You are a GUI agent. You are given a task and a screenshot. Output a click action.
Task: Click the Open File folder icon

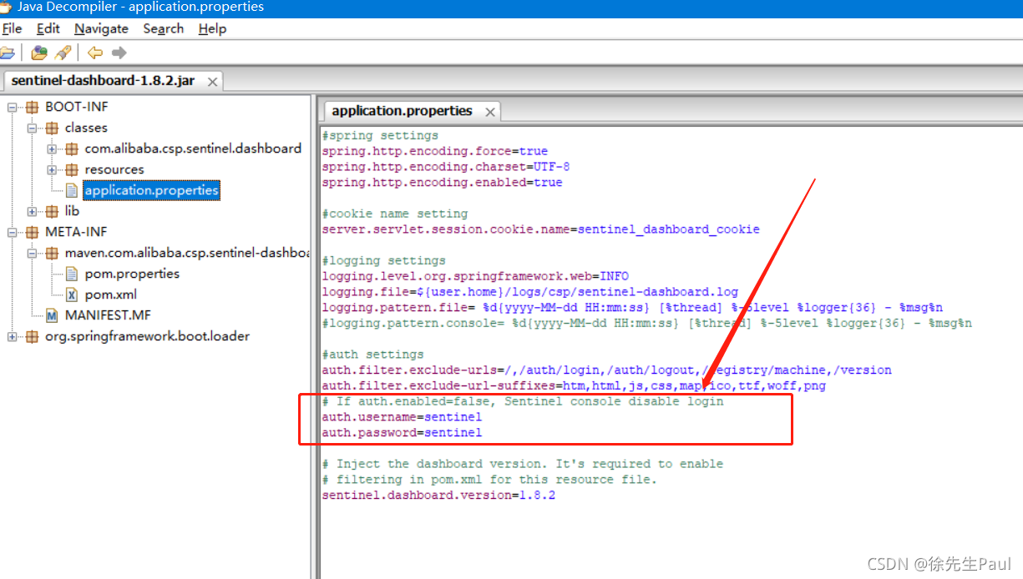[x=7, y=53]
